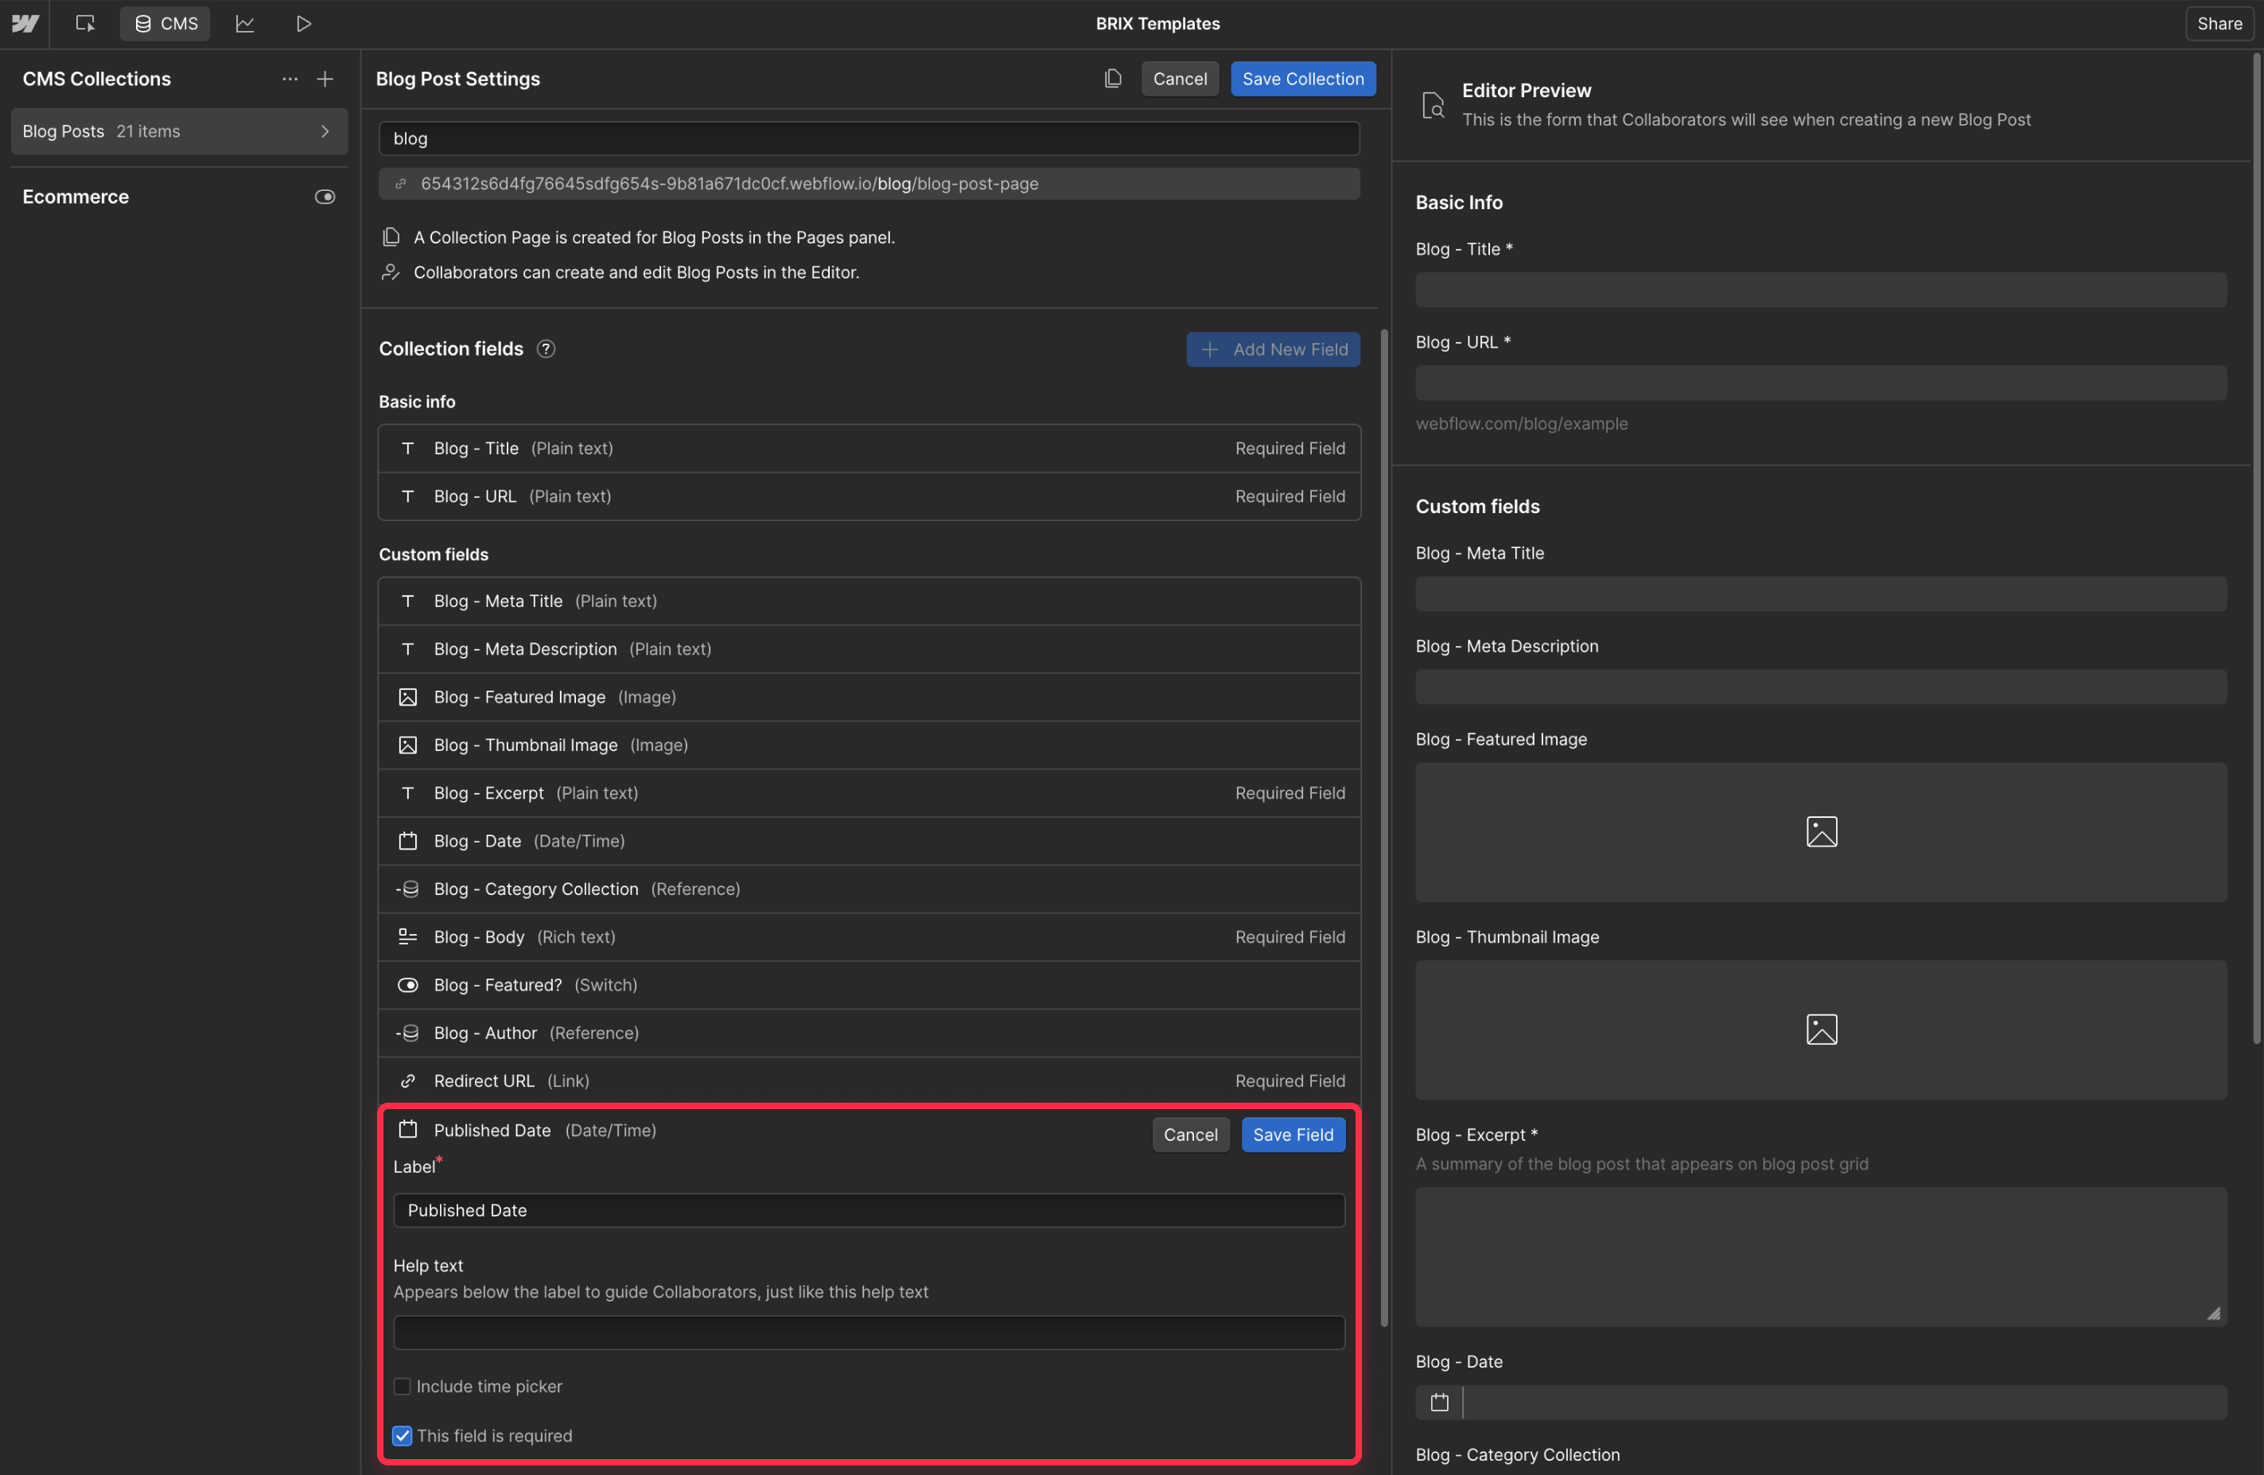The height and width of the screenshot is (1475, 2264).
Task: Open the analytics chart icon
Action: tap(244, 23)
